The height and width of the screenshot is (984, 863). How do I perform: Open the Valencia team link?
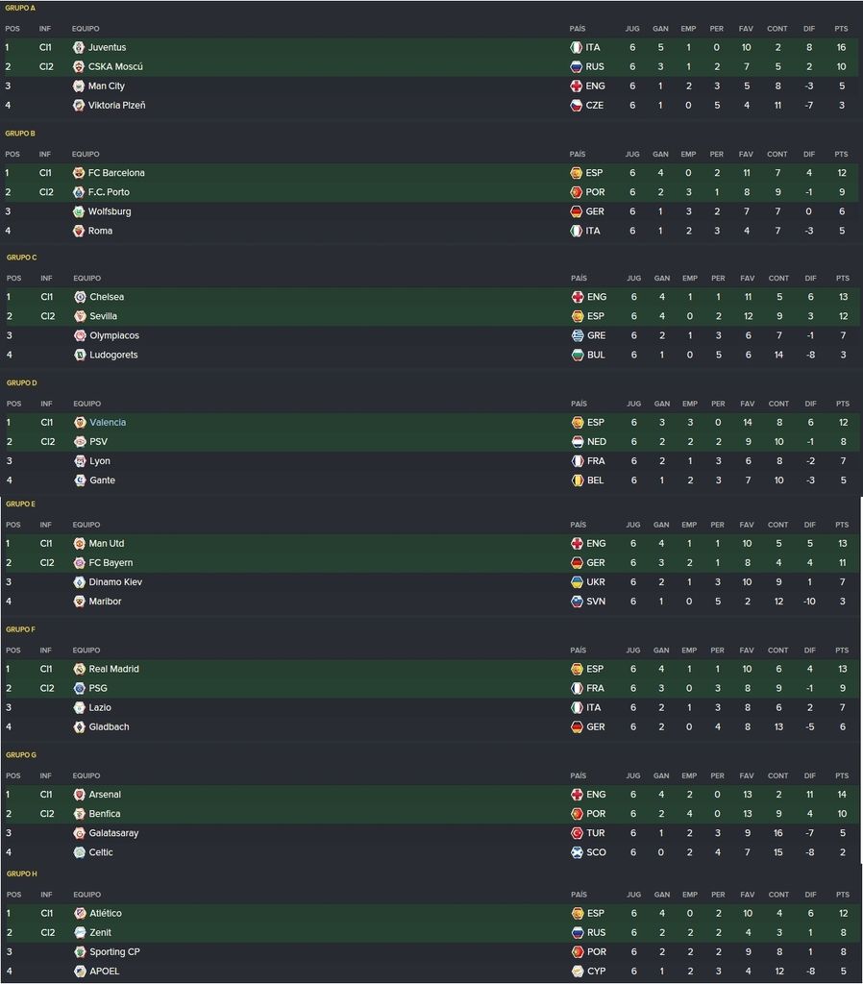click(x=108, y=423)
